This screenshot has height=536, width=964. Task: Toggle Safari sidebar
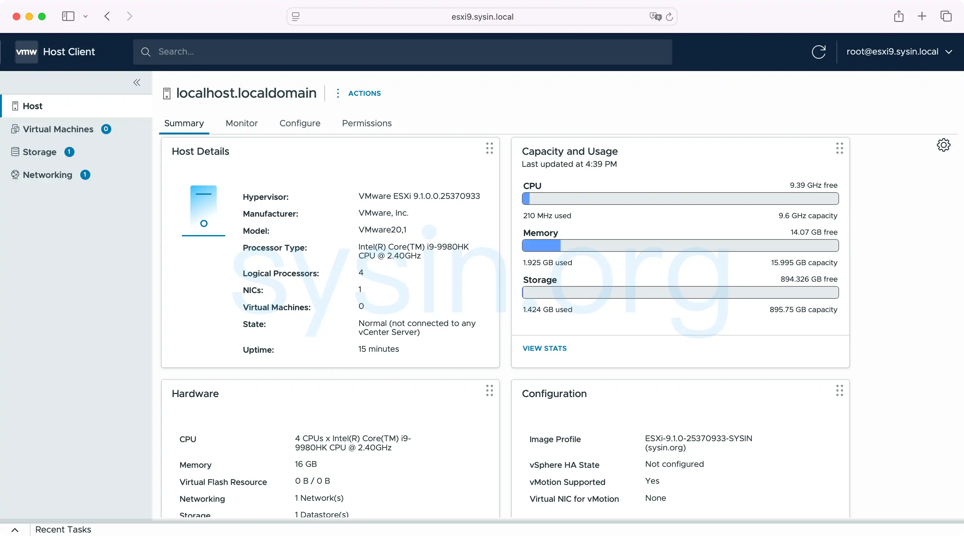[x=68, y=16]
